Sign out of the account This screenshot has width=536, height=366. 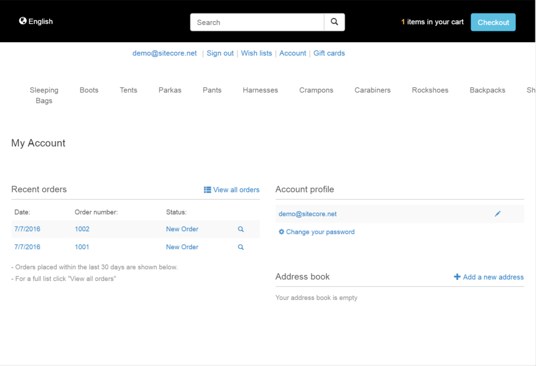[220, 53]
